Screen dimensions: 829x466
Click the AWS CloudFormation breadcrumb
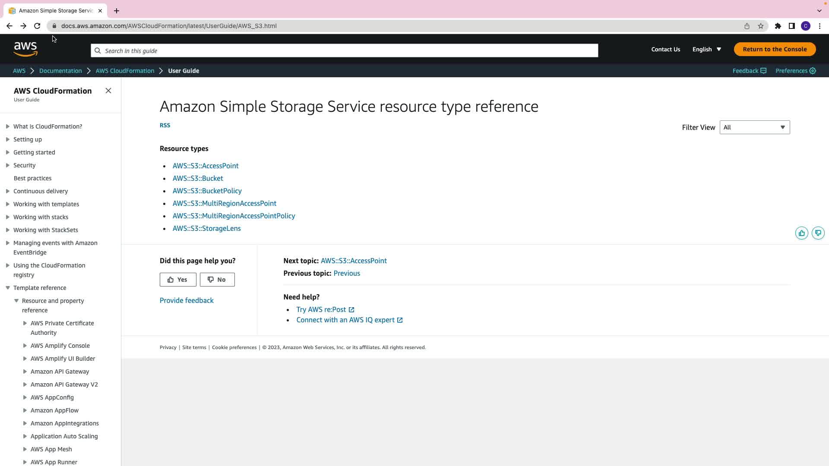[125, 71]
